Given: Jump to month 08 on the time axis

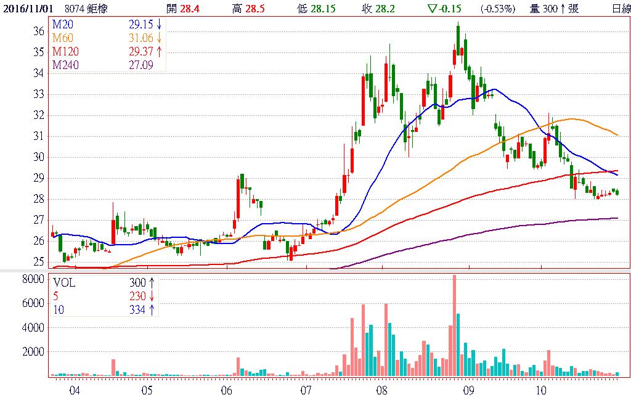Looking at the screenshot, I should point(381,390).
